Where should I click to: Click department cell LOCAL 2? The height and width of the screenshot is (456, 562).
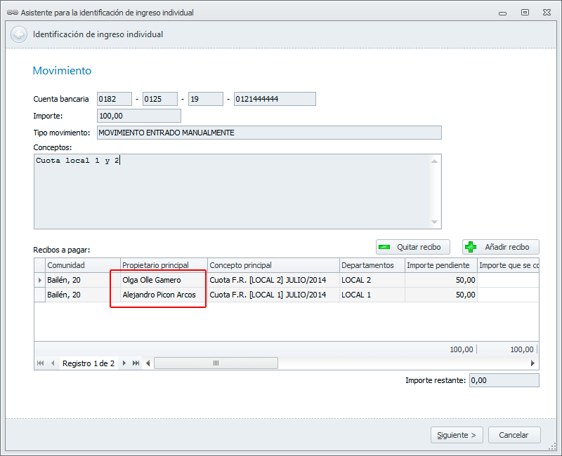[372, 280]
